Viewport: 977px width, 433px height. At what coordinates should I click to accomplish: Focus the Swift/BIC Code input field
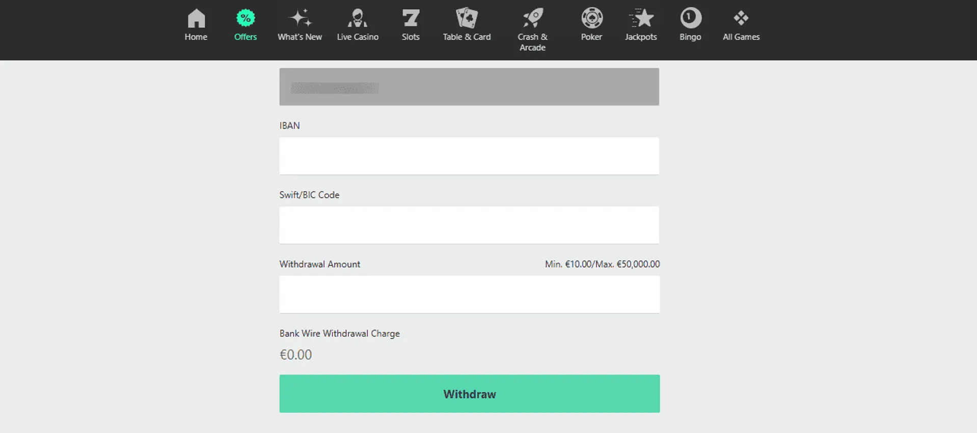(469, 225)
